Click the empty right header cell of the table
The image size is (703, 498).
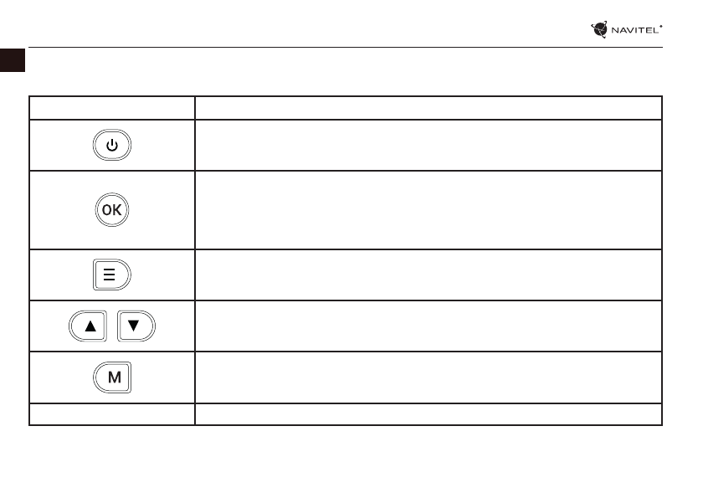(428, 107)
